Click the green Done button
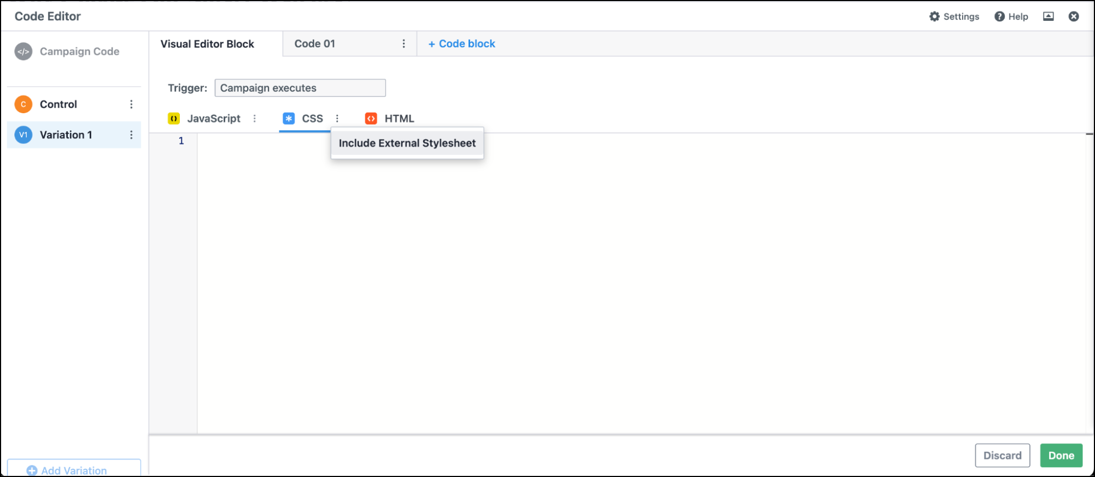Image resolution: width=1095 pixels, height=477 pixels. [1061, 456]
